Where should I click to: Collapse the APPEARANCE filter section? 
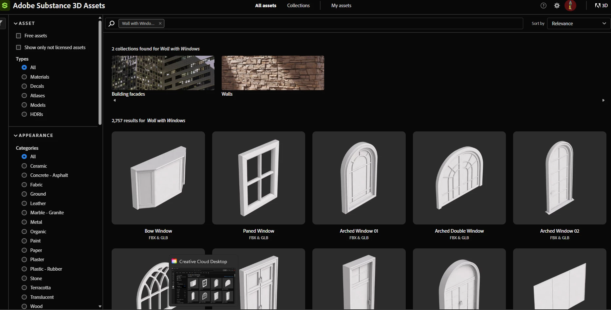tap(33, 135)
